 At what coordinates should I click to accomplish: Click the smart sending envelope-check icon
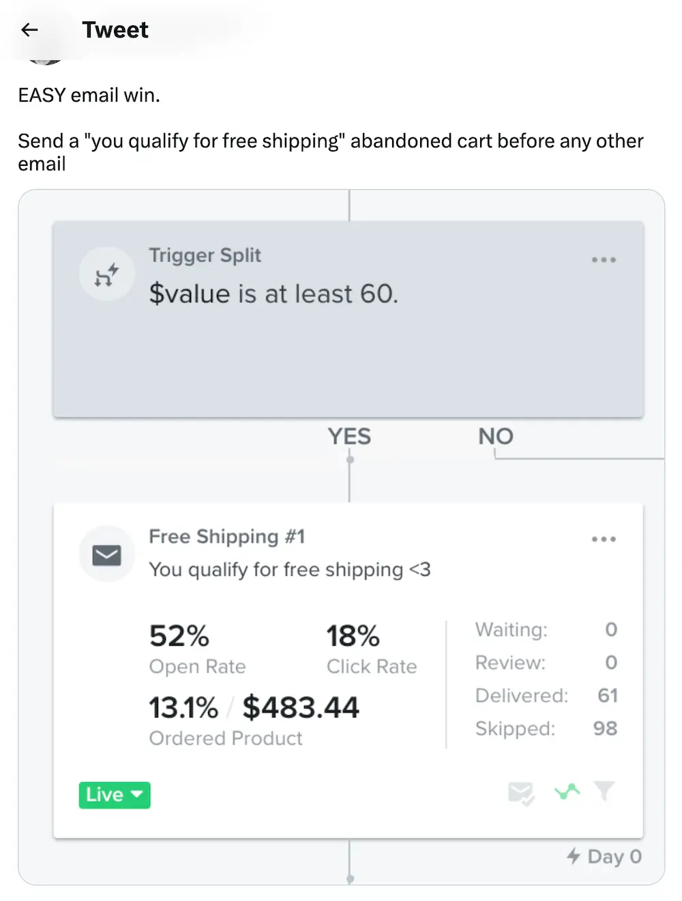[521, 793]
